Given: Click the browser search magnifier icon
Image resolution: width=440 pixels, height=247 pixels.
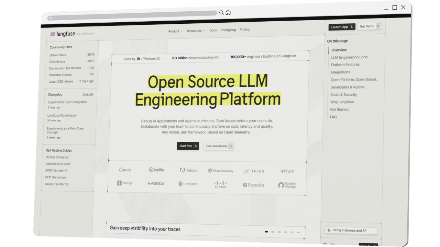Looking at the screenshot, I should coord(221,13).
